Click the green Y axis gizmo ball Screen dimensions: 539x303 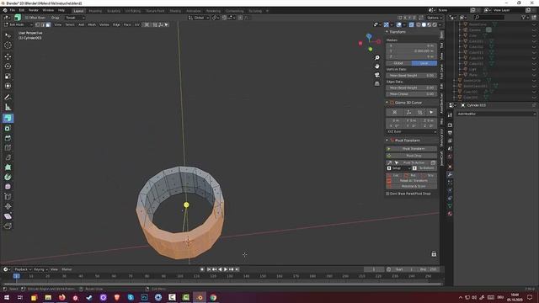pos(371,49)
